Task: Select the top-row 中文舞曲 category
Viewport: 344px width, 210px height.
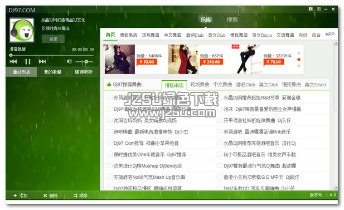Action: 173,35
